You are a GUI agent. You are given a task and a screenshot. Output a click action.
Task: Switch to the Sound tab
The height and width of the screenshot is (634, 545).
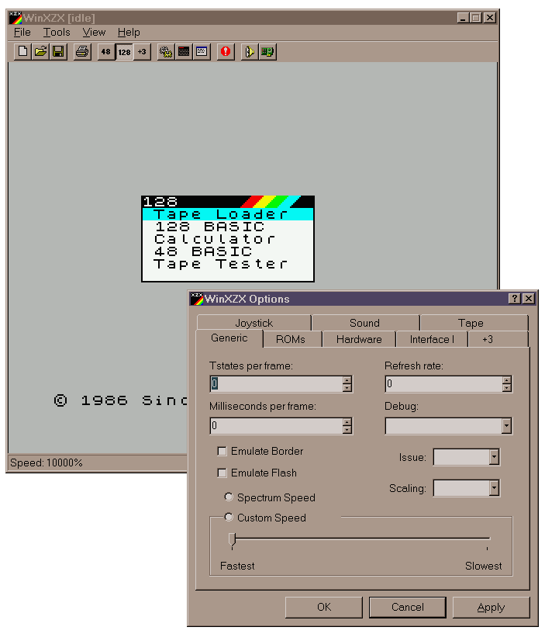(x=365, y=323)
